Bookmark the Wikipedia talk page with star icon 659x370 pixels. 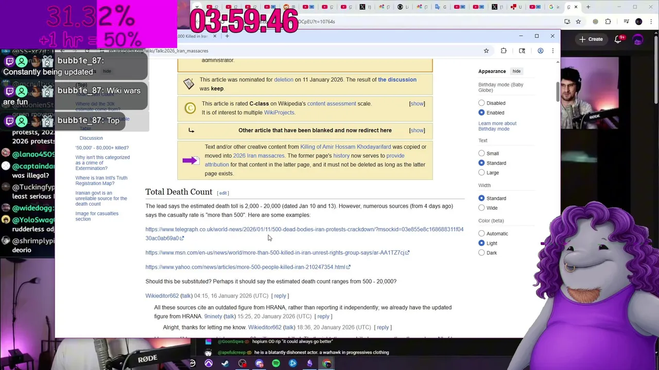[486, 51]
